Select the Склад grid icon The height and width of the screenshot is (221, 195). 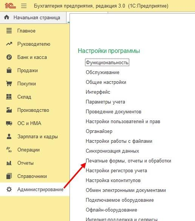pyautogui.click(x=9, y=97)
